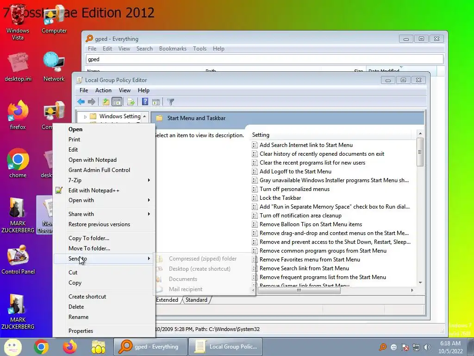Click the Back arrow in Group Policy toolbar
The width and height of the screenshot is (474, 356).
pyautogui.click(x=81, y=102)
